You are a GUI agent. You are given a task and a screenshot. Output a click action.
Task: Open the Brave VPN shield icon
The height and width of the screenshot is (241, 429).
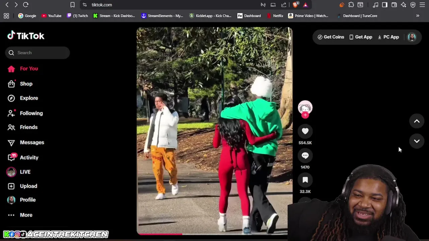413,5
